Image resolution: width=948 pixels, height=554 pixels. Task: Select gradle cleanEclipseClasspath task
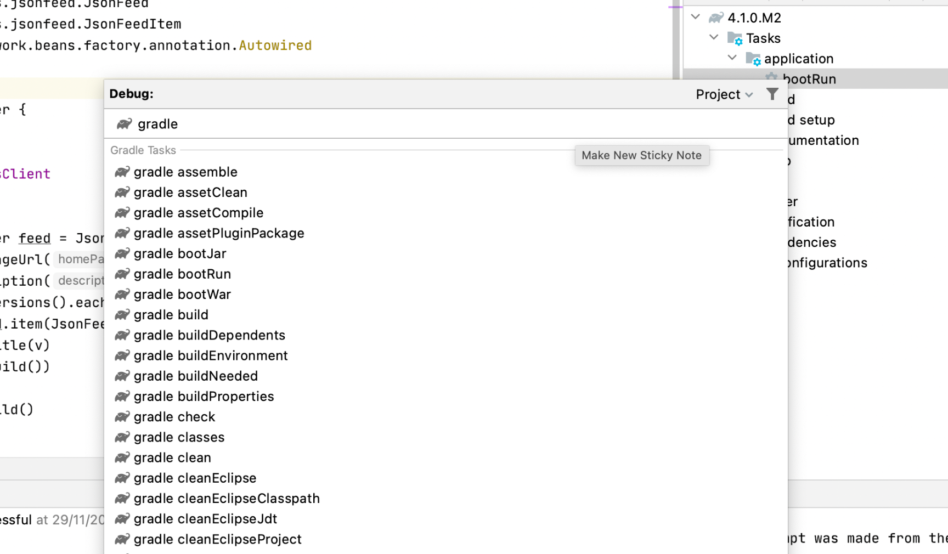(x=445, y=499)
